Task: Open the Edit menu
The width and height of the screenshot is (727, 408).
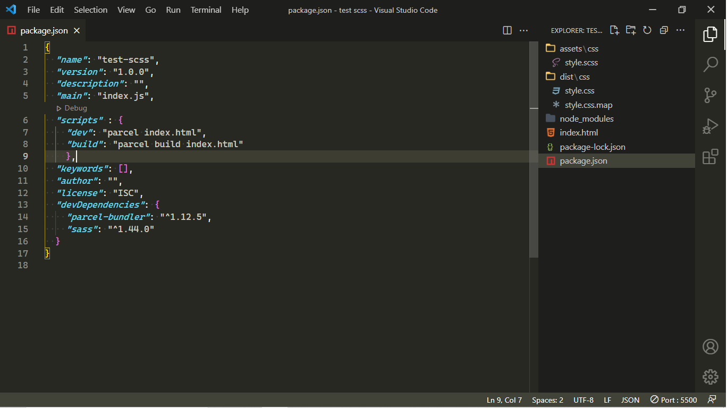Action: [57, 10]
